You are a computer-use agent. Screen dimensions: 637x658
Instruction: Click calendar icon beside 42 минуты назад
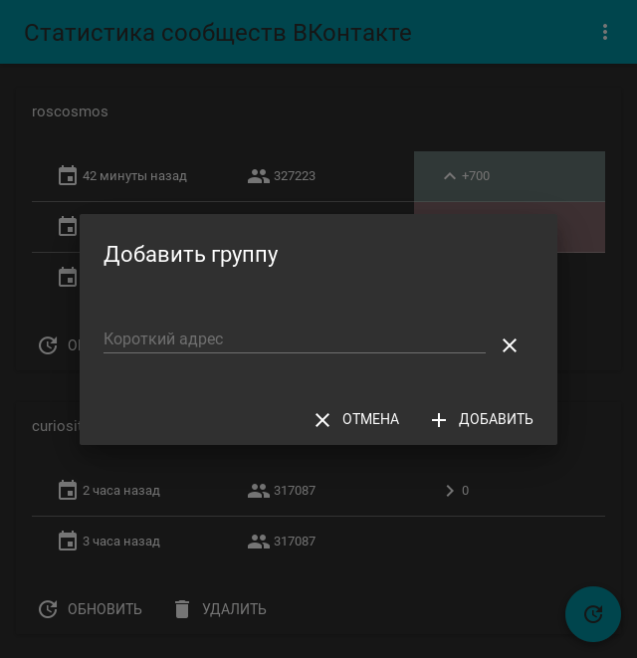click(67, 175)
